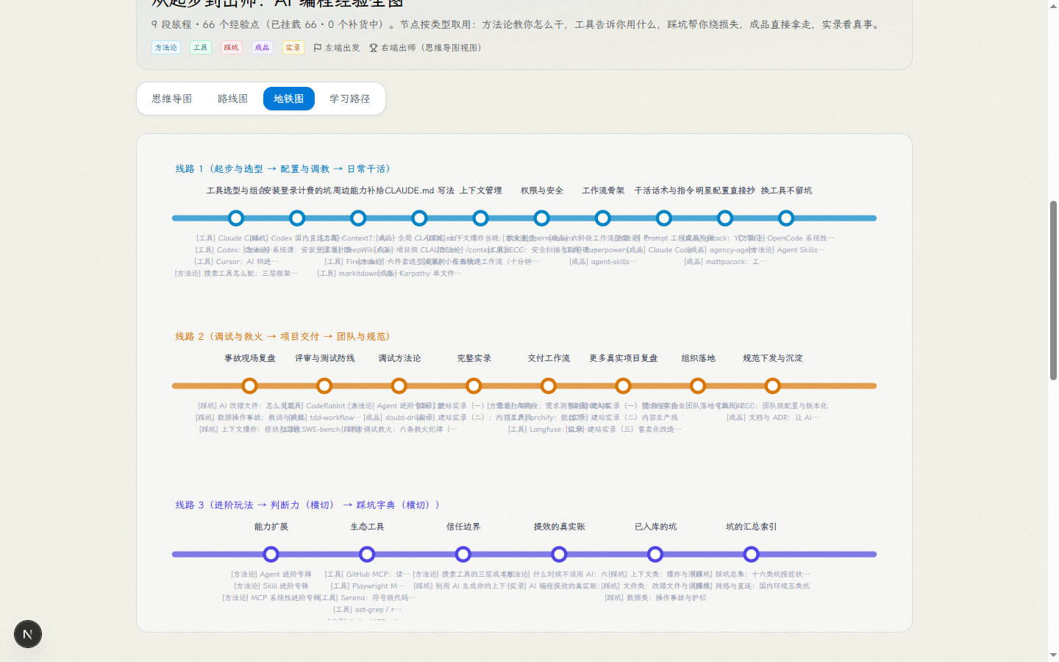The width and height of the screenshot is (1059, 662).
Task: Click the 实录 legend tag
Action: pos(293,48)
